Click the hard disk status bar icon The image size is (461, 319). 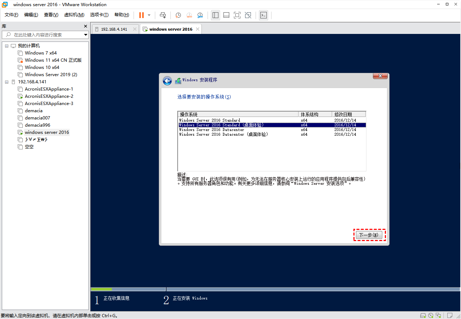pos(423,315)
